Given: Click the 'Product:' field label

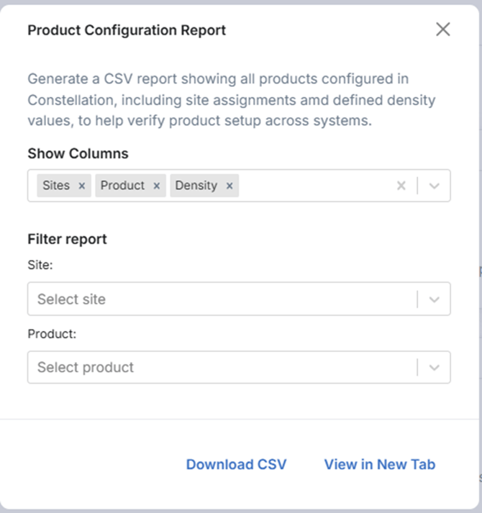Looking at the screenshot, I should tap(52, 334).
